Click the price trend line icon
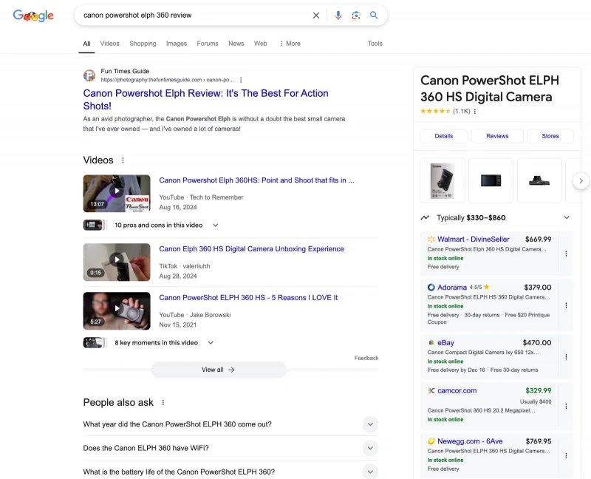 coord(425,217)
